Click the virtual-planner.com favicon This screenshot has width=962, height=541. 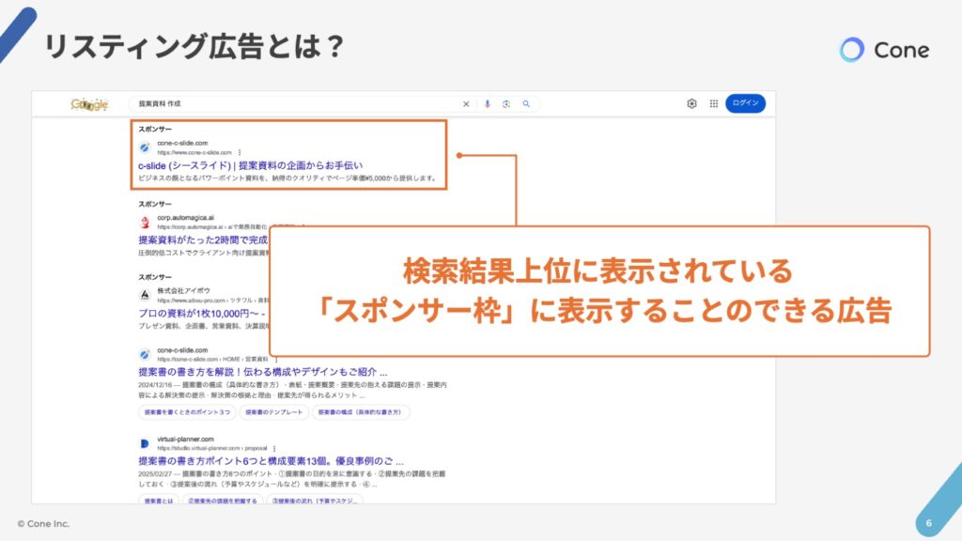pos(145,443)
